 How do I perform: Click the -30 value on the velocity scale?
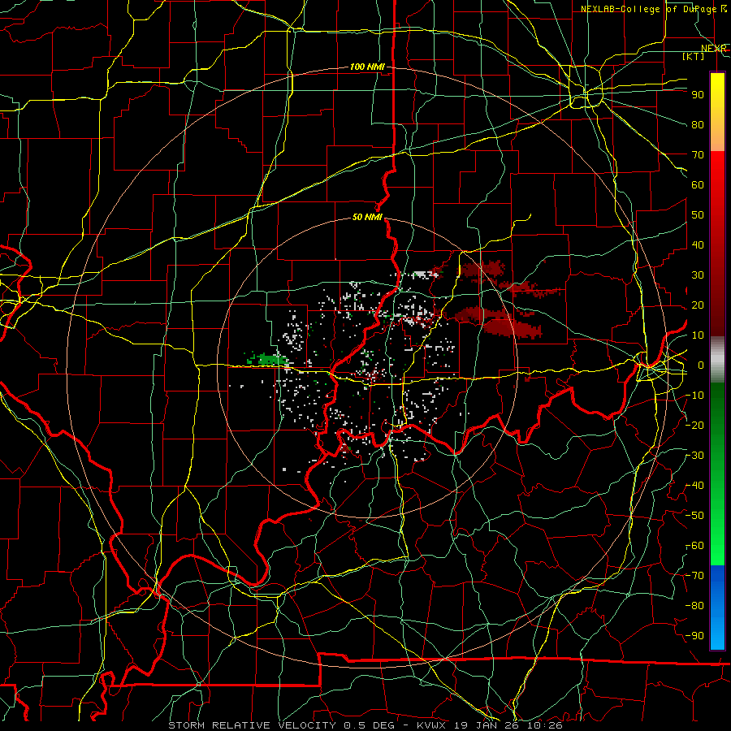pyautogui.click(x=695, y=456)
